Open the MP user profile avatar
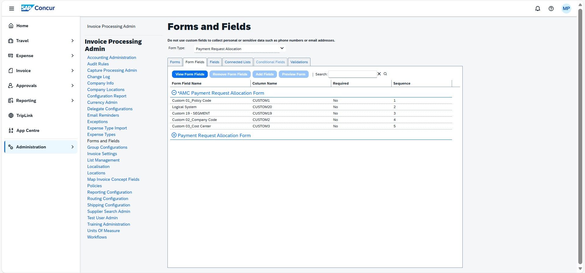Screen dimensions: 585x273 pyautogui.click(x=566, y=9)
